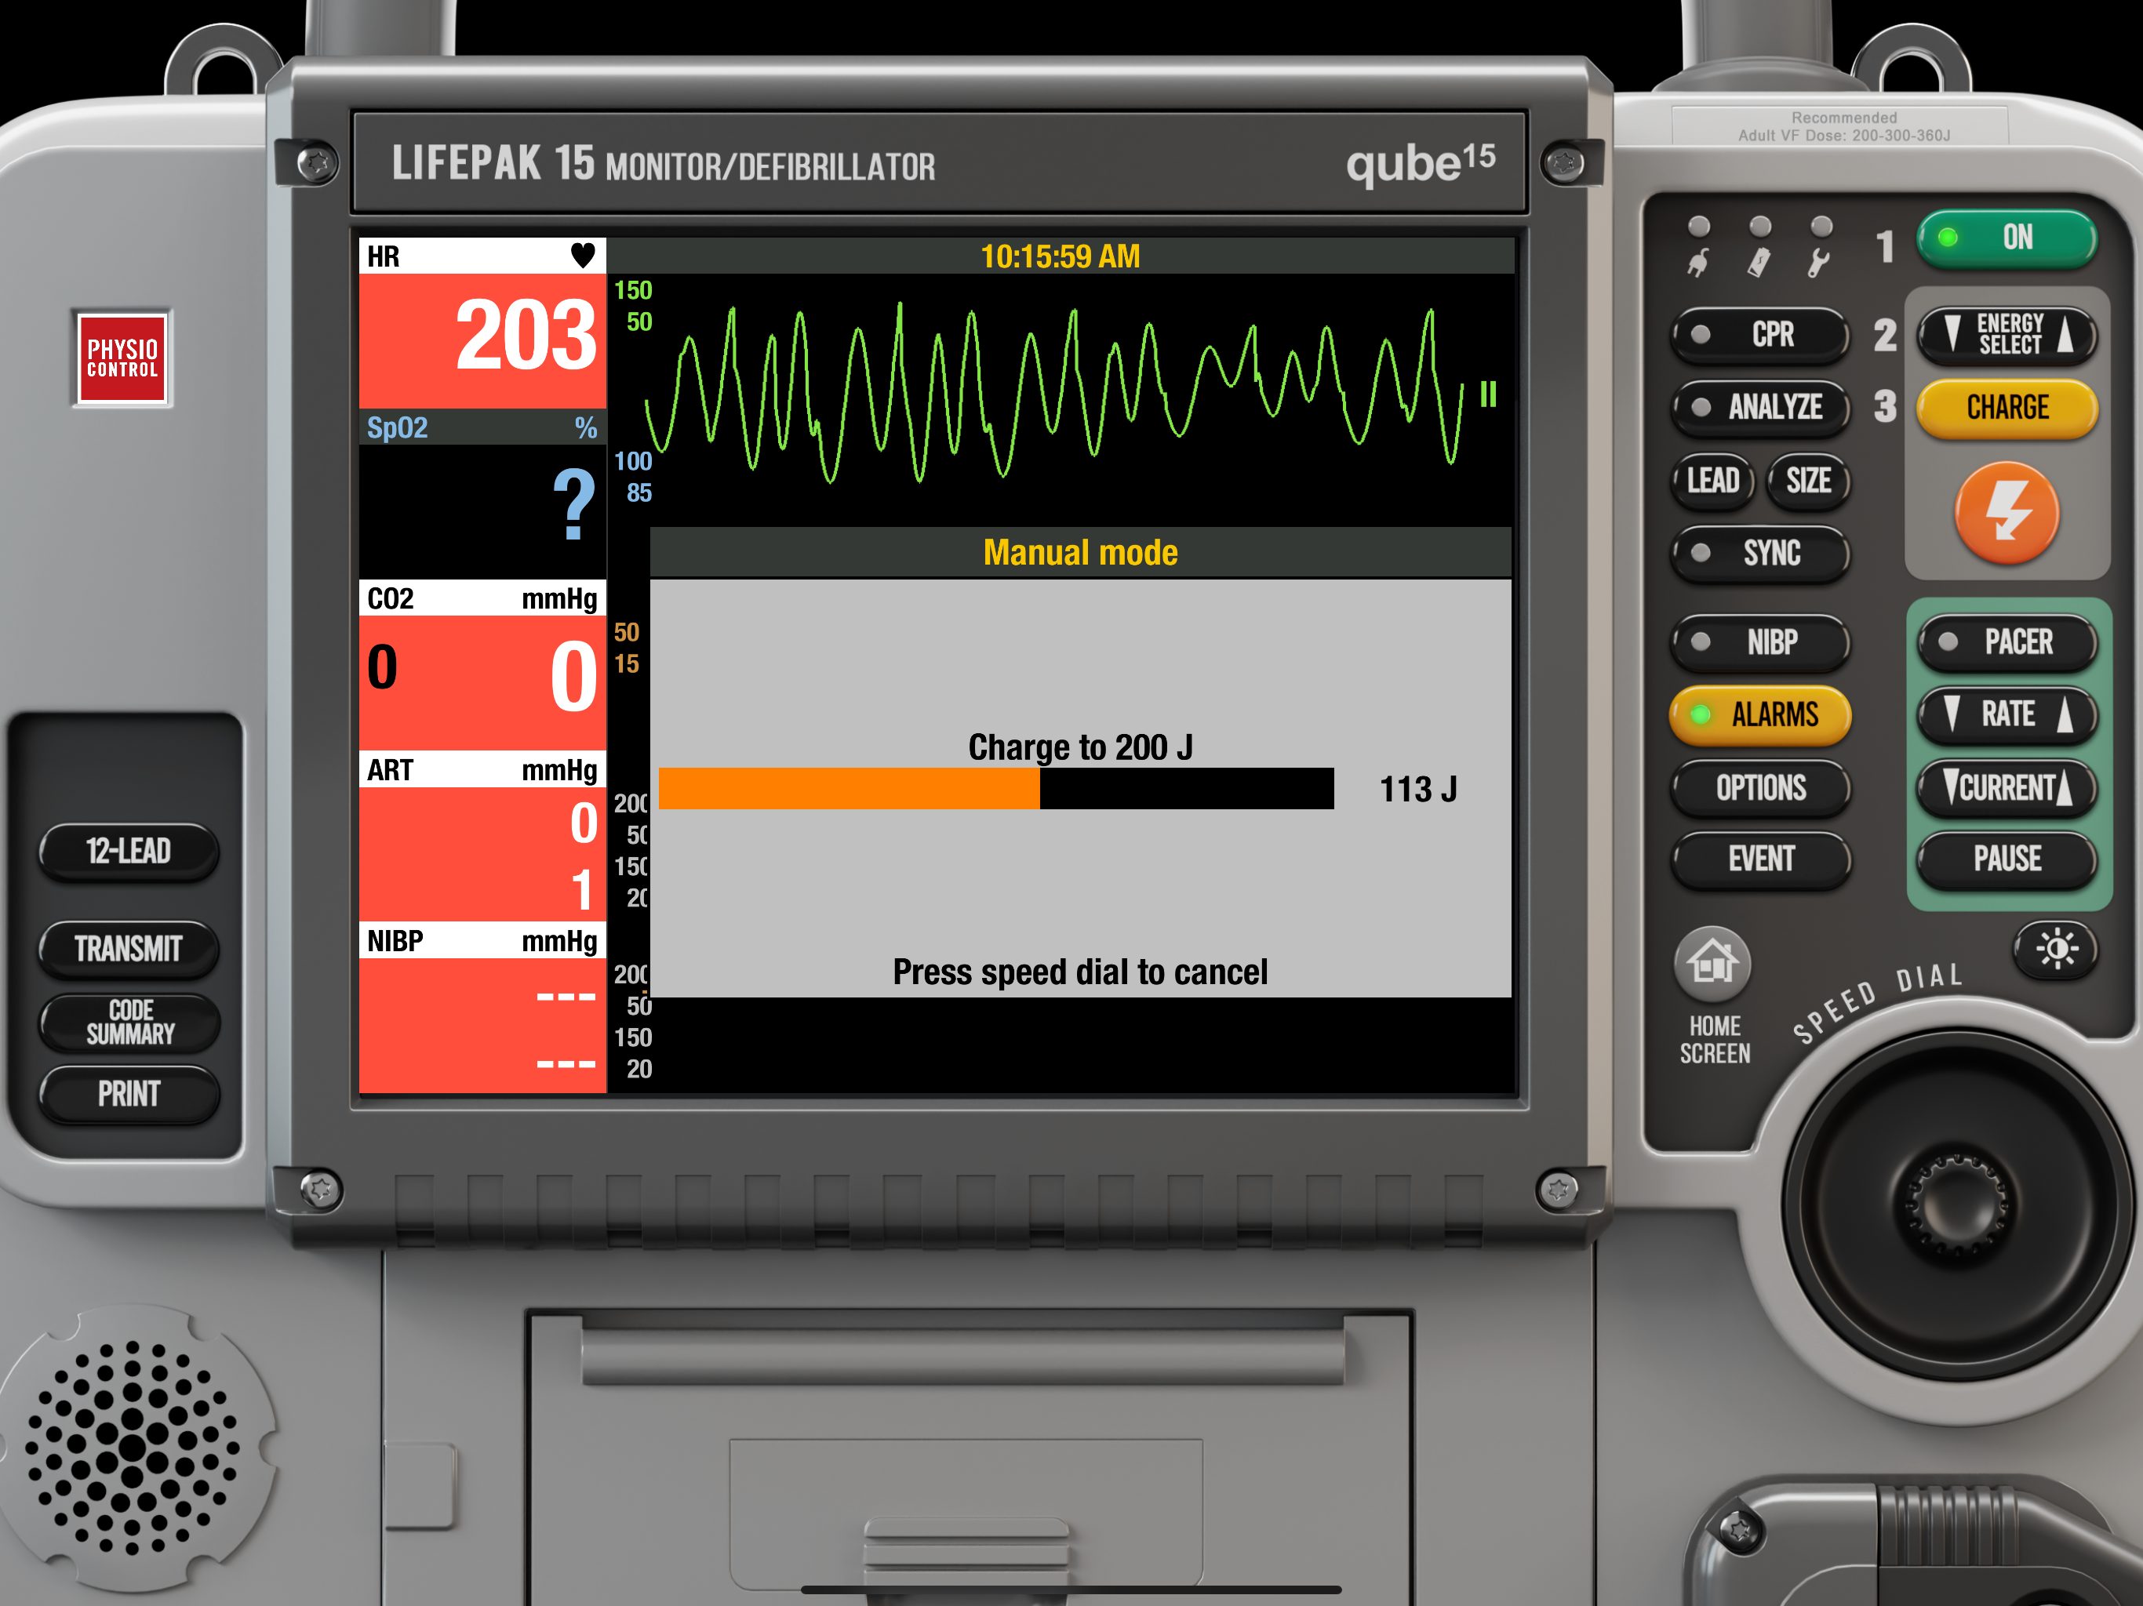Decrease pacing current with Current down arrow

[1950, 787]
